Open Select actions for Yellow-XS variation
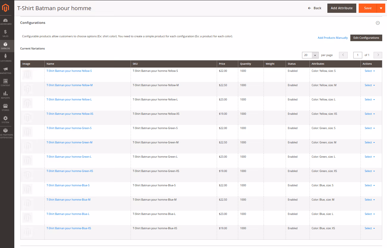The height and width of the screenshot is (248, 387). click(x=370, y=114)
